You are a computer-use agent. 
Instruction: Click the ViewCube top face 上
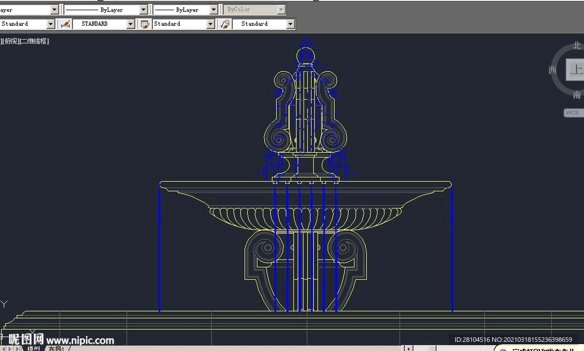575,70
